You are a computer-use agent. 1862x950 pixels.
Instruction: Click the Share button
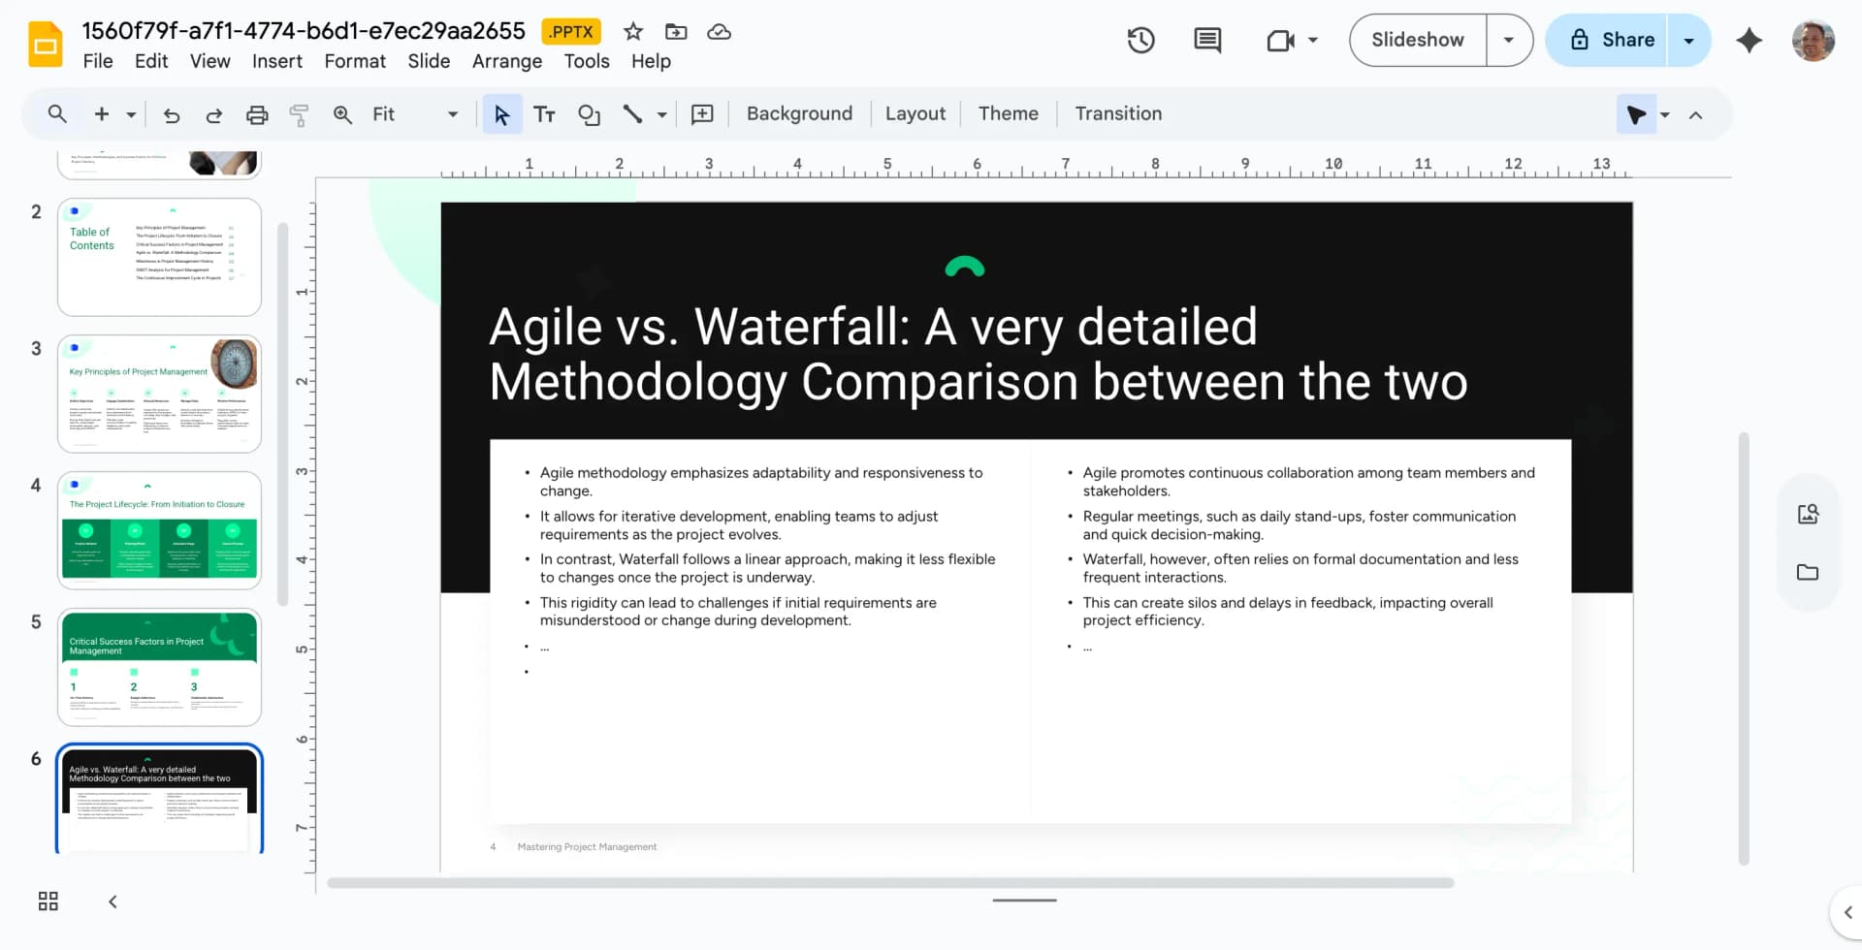click(x=1610, y=40)
